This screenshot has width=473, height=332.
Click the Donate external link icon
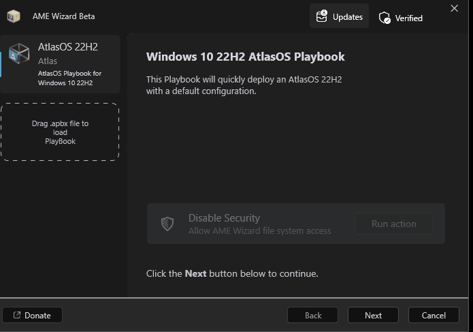tap(17, 315)
